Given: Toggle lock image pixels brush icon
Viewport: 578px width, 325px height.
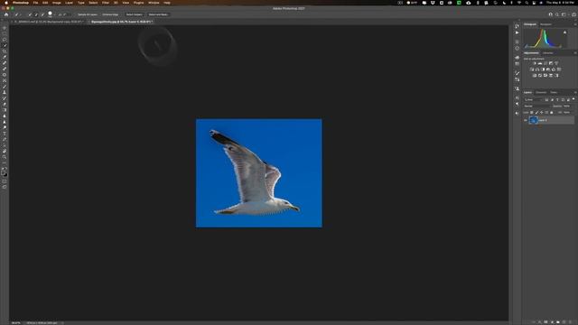Looking at the screenshot, I should click(536, 112).
